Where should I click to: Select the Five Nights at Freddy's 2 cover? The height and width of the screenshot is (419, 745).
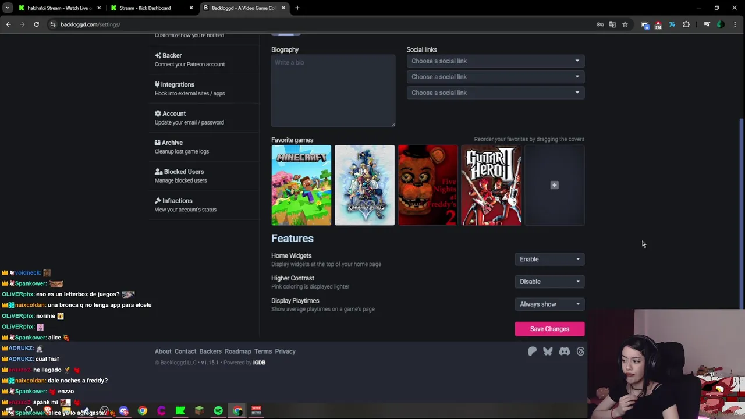428,185
